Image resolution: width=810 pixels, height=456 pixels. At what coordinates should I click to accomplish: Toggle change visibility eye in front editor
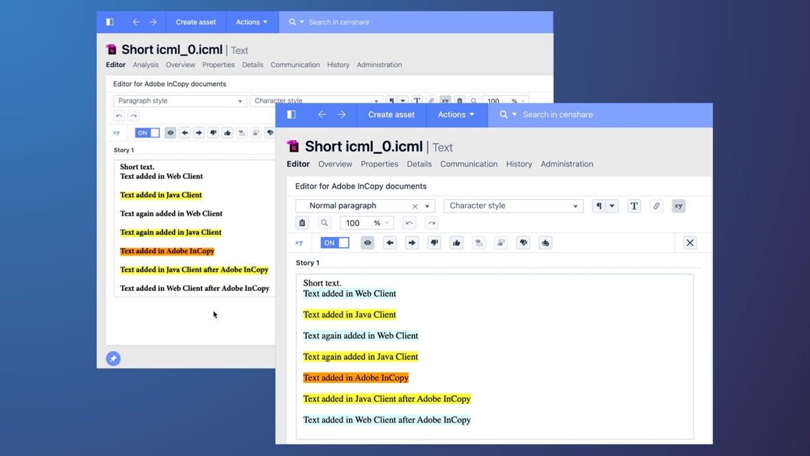pos(367,242)
